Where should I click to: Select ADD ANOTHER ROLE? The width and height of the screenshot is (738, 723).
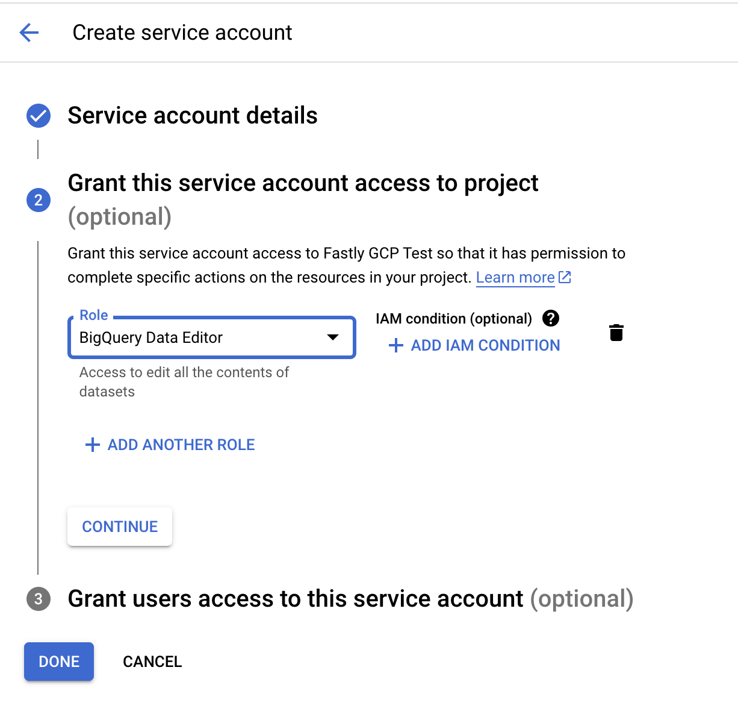pos(181,445)
